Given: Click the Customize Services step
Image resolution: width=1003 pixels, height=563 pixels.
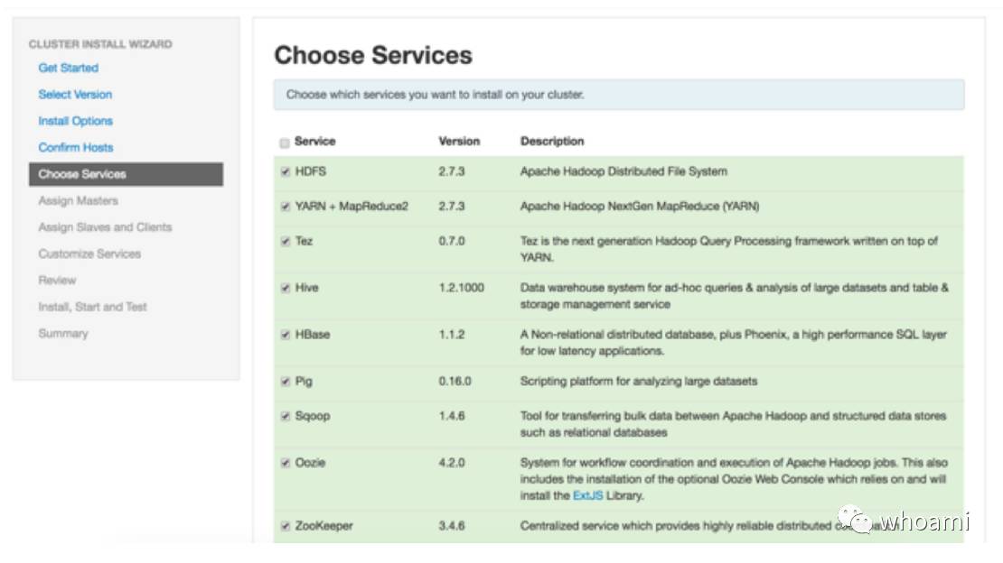Looking at the screenshot, I should tap(89, 254).
